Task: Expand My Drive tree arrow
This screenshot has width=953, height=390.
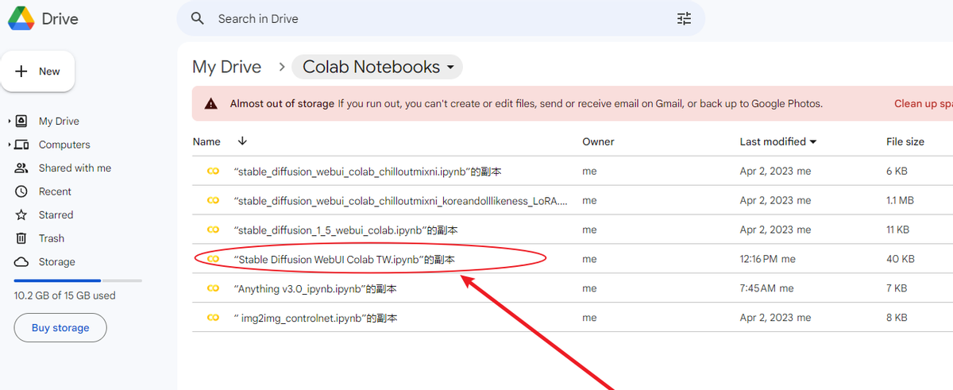Action: pyautogui.click(x=10, y=121)
